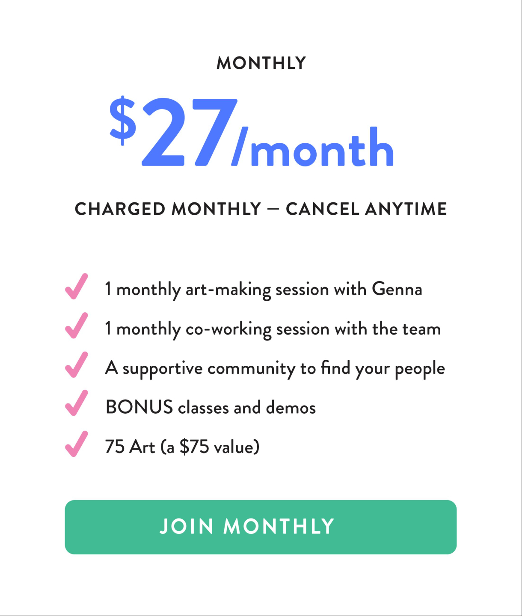This screenshot has height=616, width=522.
Task: Select '1 monthly art-making session with Genna'
Action: (x=264, y=290)
